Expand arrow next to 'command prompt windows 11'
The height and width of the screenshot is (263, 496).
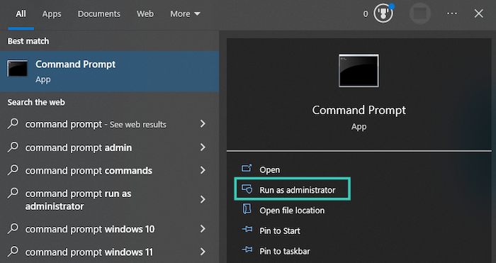tap(203, 252)
